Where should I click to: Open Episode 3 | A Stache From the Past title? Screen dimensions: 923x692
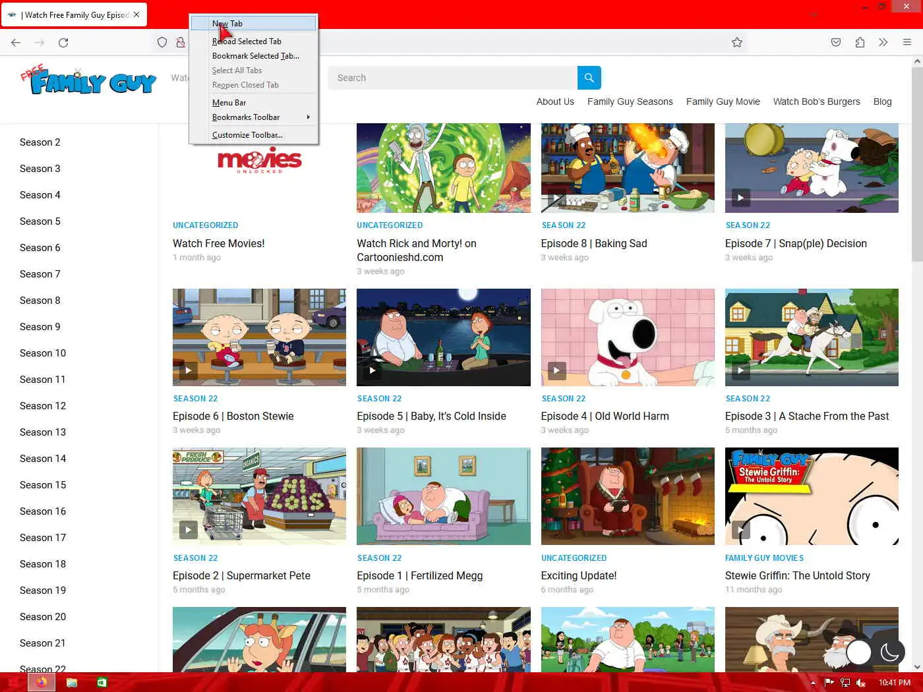pyautogui.click(x=807, y=417)
